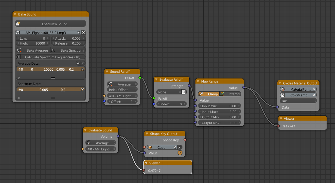Click the ColorRamp texture icon in Cycles Material Output
Screen dimensions: 335x183
(x=283, y=95)
